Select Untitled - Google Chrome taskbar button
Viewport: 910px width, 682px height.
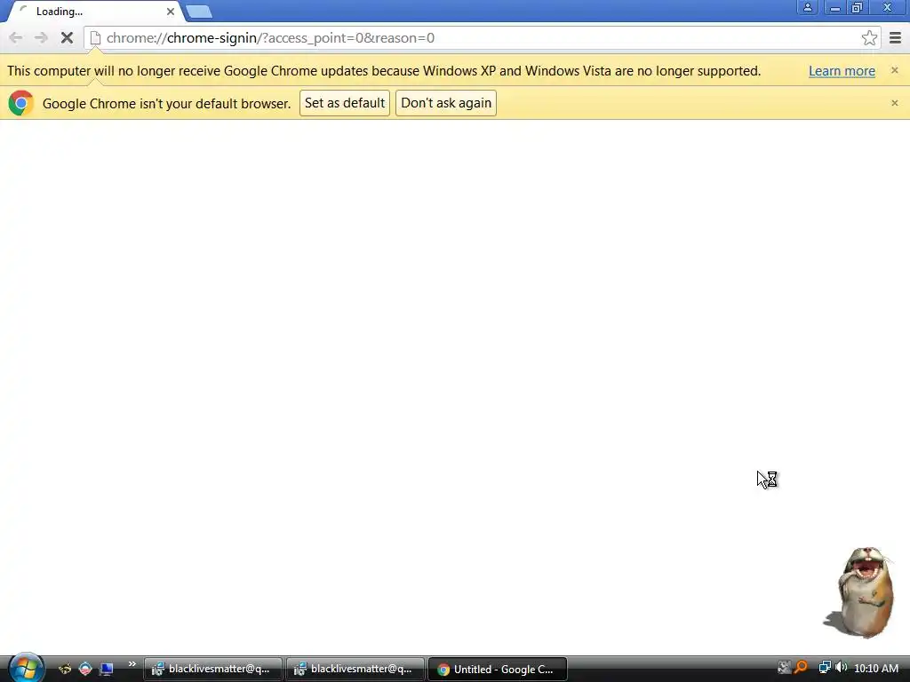coord(498,670)
